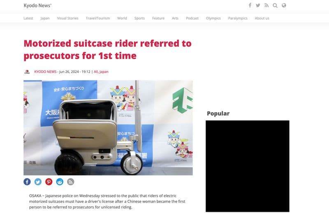Open the globe language icon
This screenshot has height=213, width=329.
coord(284,5)
